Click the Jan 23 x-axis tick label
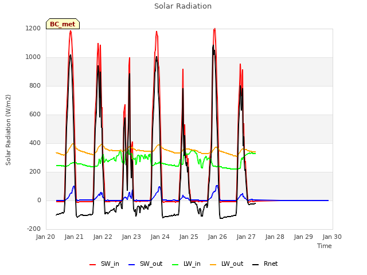 pyautogui.click(x=131, y=237)
